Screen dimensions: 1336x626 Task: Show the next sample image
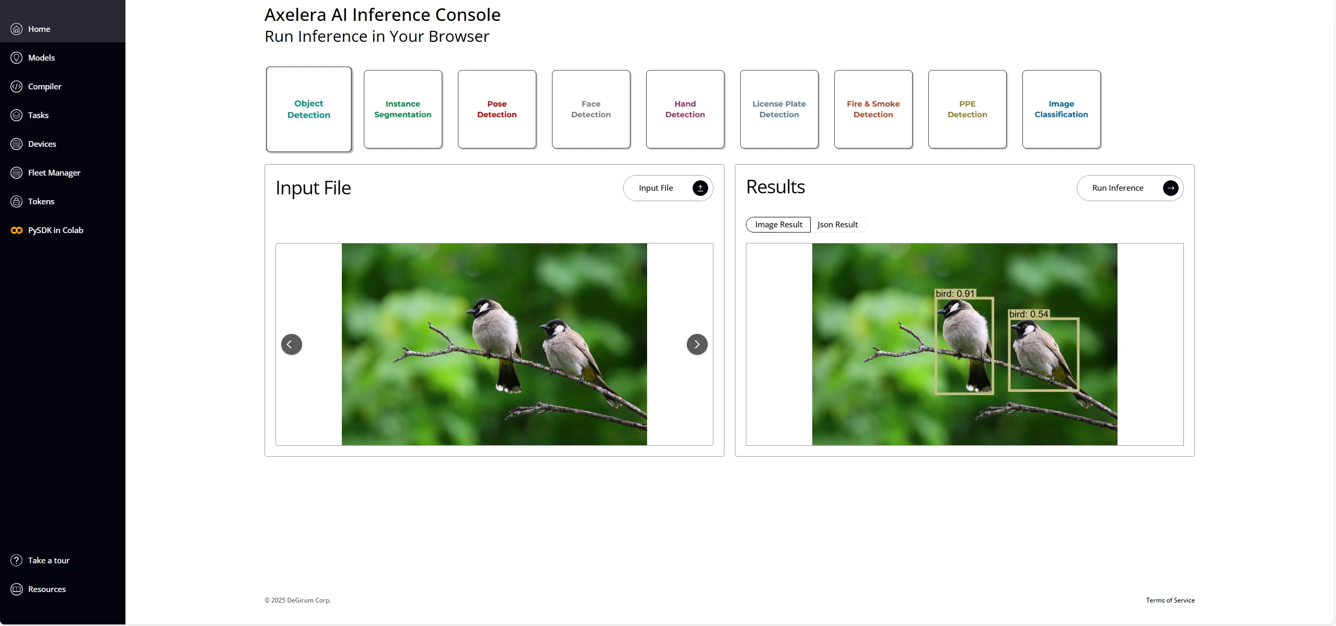tap(697, 344)
